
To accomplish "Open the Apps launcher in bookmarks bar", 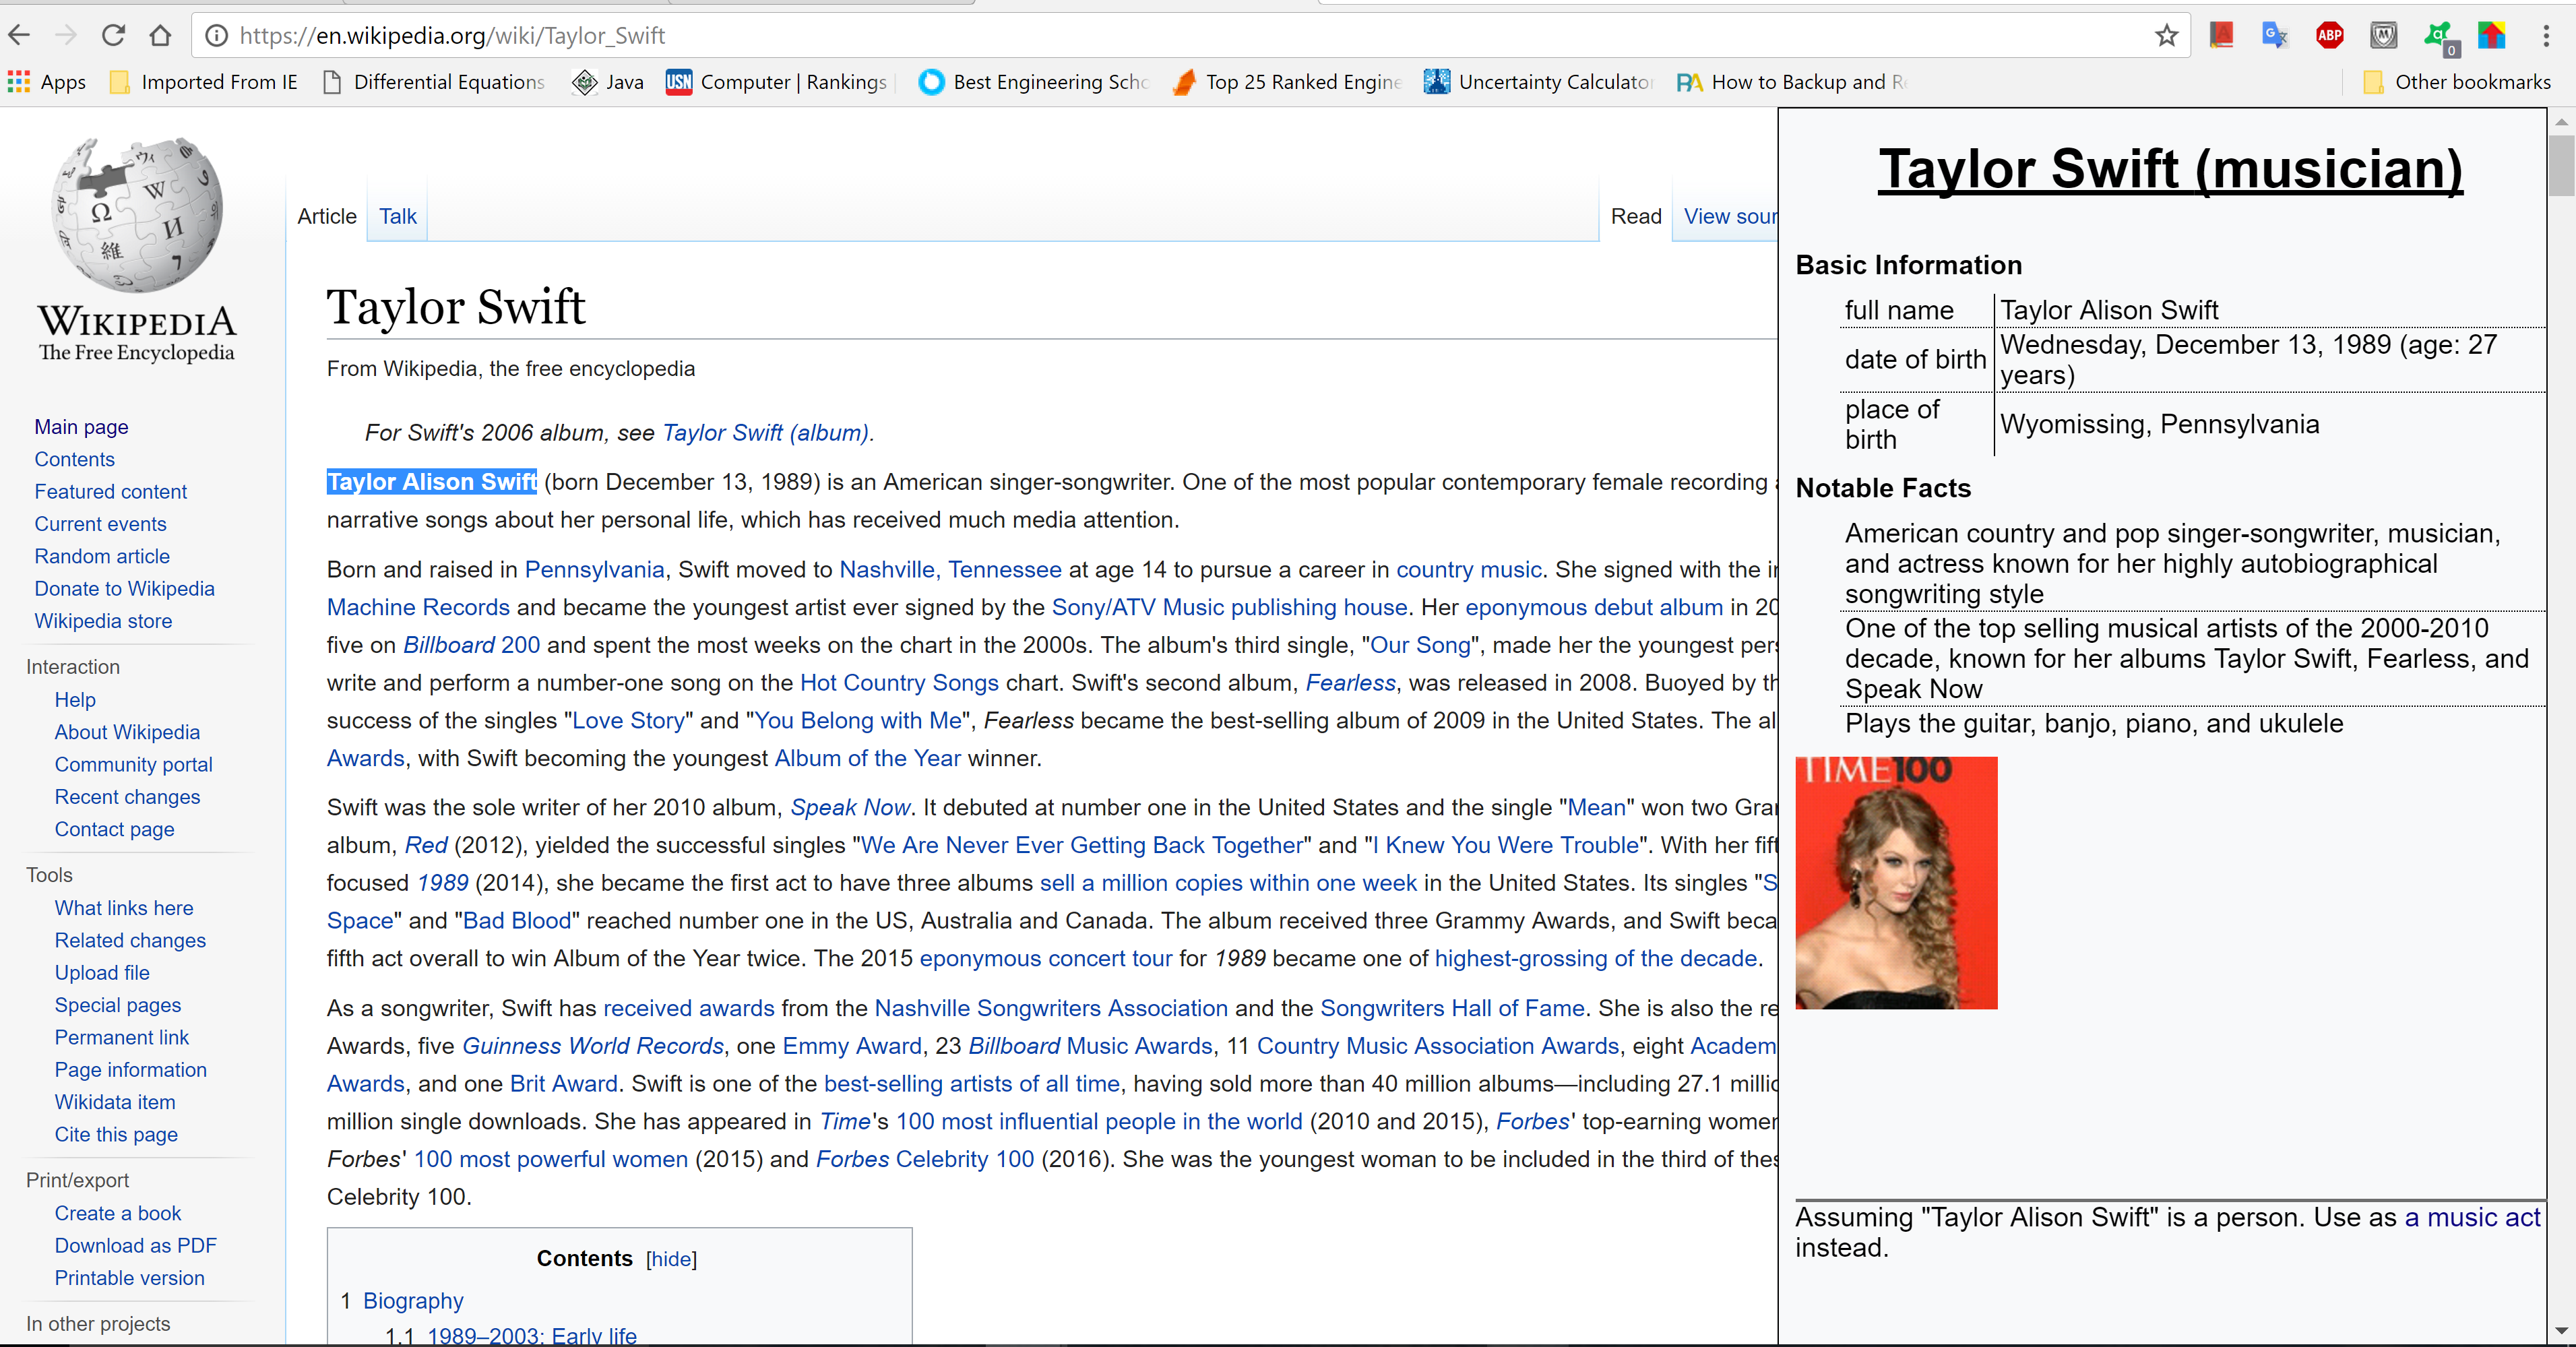I will 47,82.
